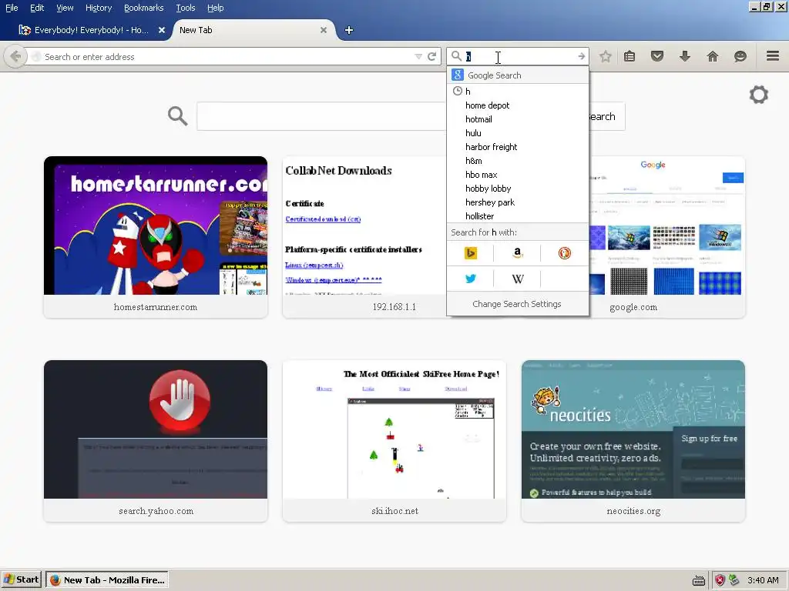The width and height of the screenshot is (789, 591).
Task: Submit search with the go arrow
Action: pyautogui.click(x=581, y=56)
